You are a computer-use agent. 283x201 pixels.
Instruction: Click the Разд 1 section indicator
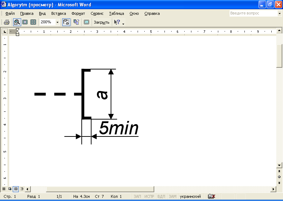(34, 196)
